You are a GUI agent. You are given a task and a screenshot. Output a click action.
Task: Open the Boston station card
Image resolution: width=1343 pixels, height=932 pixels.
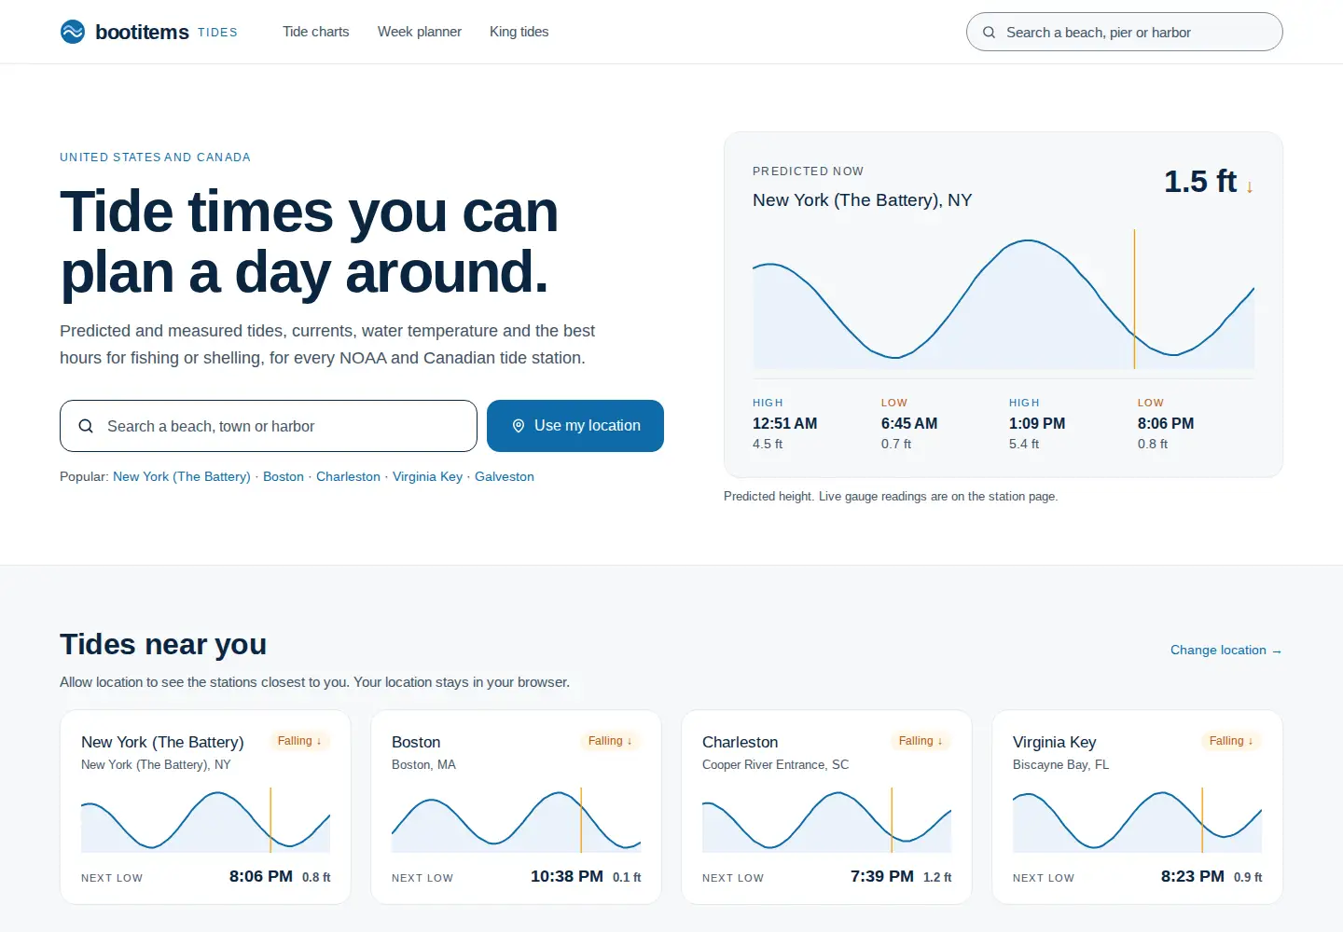point(516,807)
